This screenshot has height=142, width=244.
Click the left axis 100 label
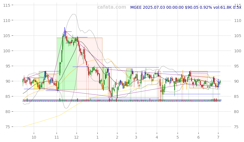(7, 51)
